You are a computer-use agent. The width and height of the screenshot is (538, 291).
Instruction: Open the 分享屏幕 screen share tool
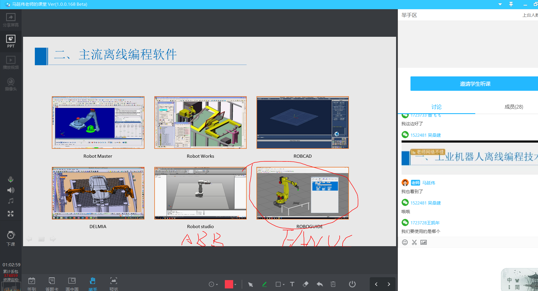tap(11, 20)
